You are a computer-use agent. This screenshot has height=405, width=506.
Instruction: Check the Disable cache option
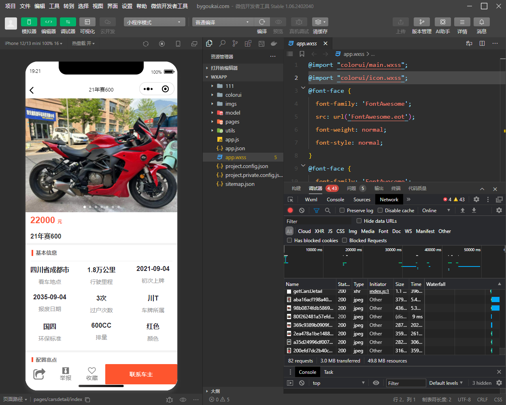380,210
